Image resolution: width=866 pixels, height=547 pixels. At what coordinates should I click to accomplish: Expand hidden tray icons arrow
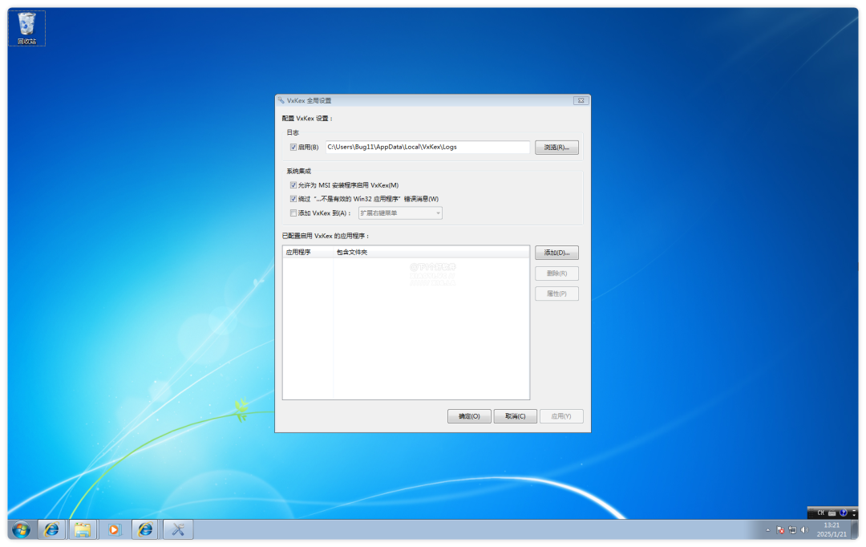click(x=768, y=529)
